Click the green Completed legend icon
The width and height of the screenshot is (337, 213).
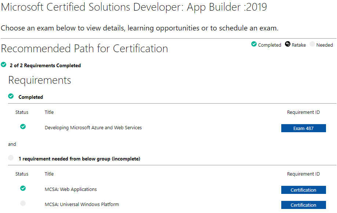[254, 44]
